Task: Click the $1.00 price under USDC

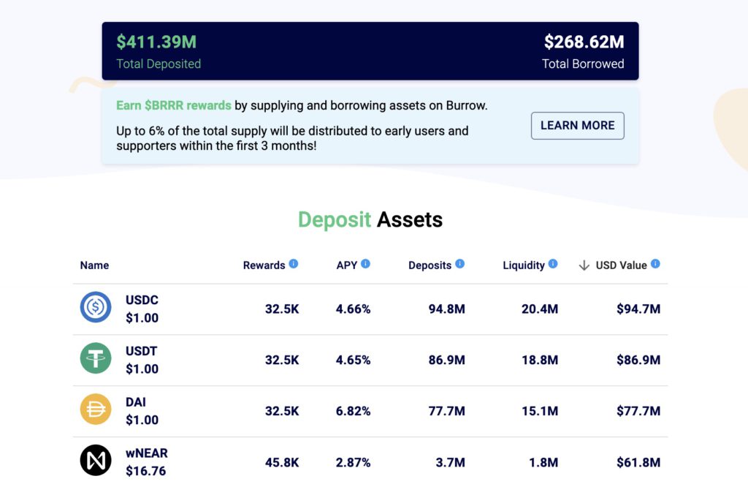Action: (142, 318)
